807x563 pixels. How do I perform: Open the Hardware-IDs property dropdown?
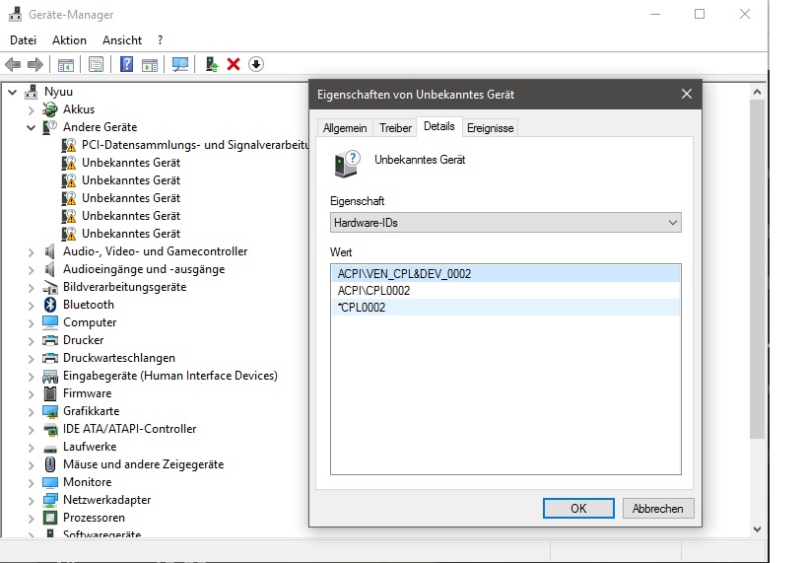pos(505,223)
